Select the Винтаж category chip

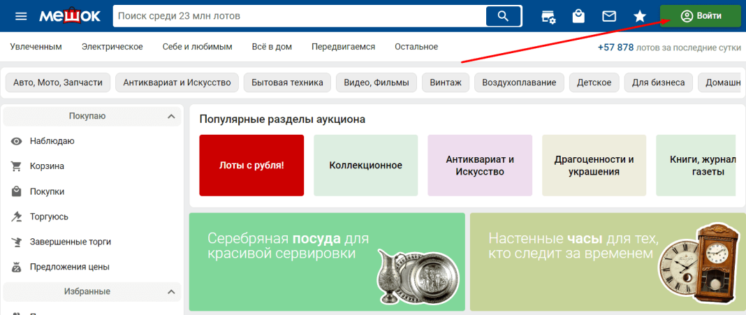(x=446, y=82)
